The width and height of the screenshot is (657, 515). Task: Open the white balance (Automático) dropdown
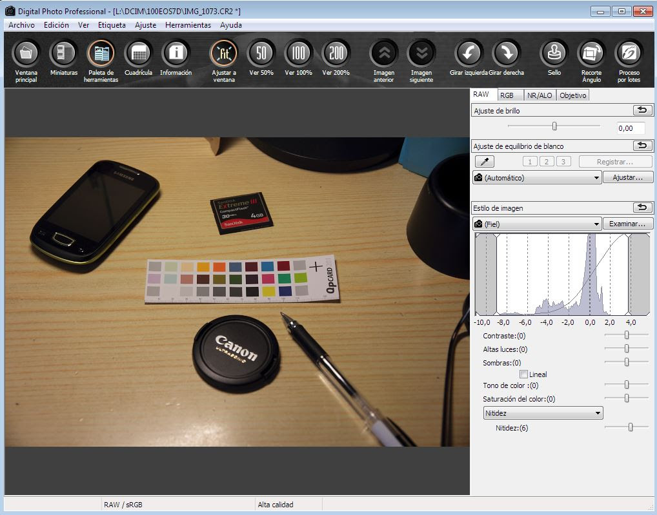coord(537,177)
